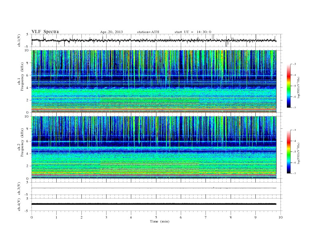Click the ch.3 flat waveform trace
316x244 pixels.
(154, 188)
